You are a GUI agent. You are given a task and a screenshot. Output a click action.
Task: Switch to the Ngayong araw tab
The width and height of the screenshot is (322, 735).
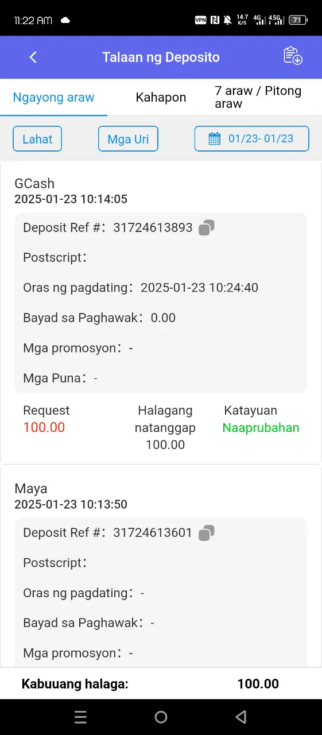pos(53,97)
